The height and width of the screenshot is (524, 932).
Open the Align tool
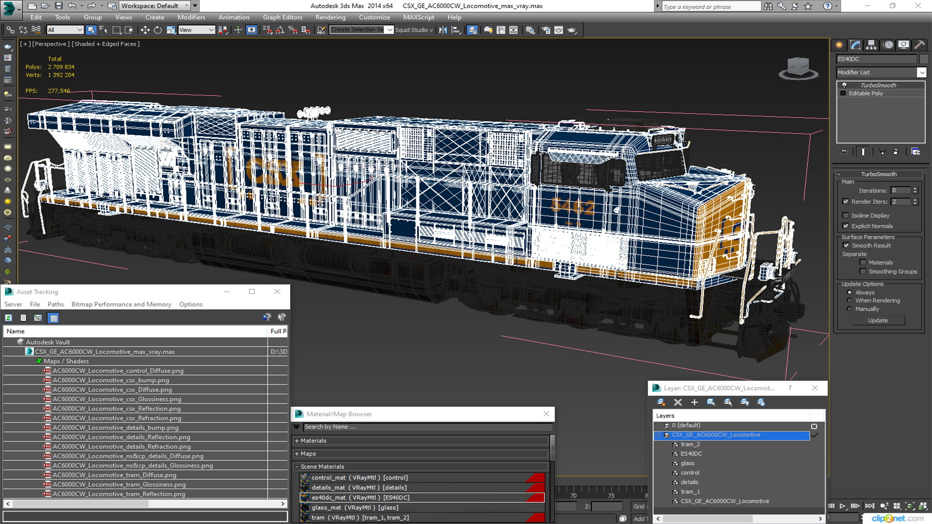(x=456, y=30)
